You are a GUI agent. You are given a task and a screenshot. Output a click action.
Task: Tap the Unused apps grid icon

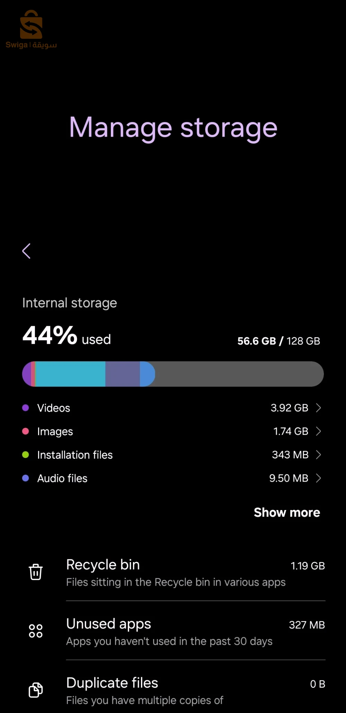pos(36,631)
